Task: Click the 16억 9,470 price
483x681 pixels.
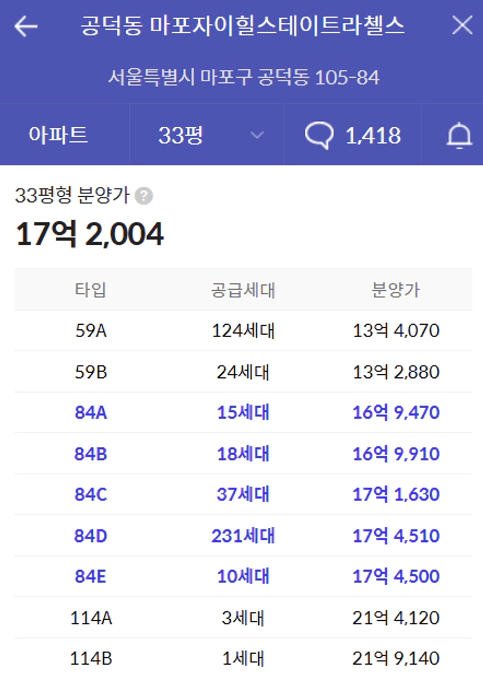Action: point(396,412)
